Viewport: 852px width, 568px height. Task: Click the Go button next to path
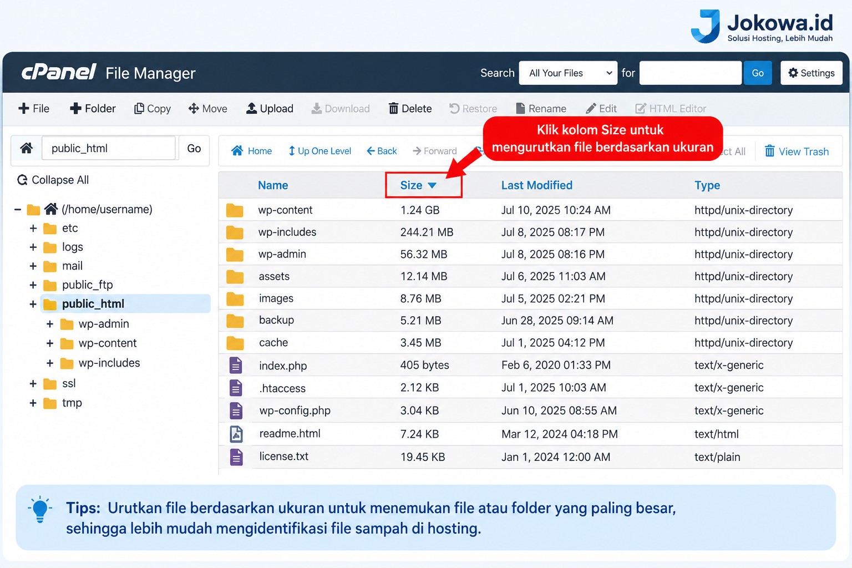click(194, 148)
